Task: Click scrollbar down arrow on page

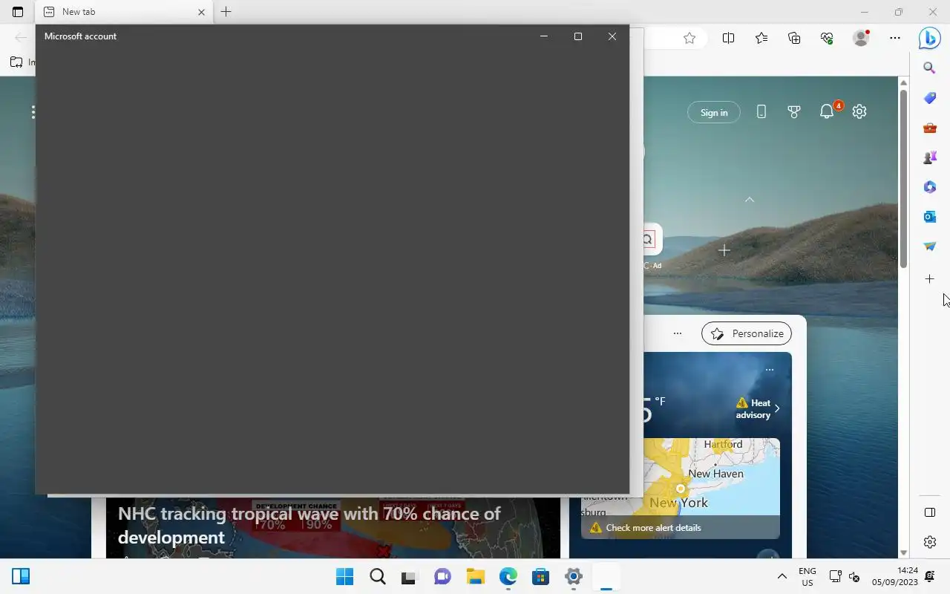Action: (x=903, y=553)
